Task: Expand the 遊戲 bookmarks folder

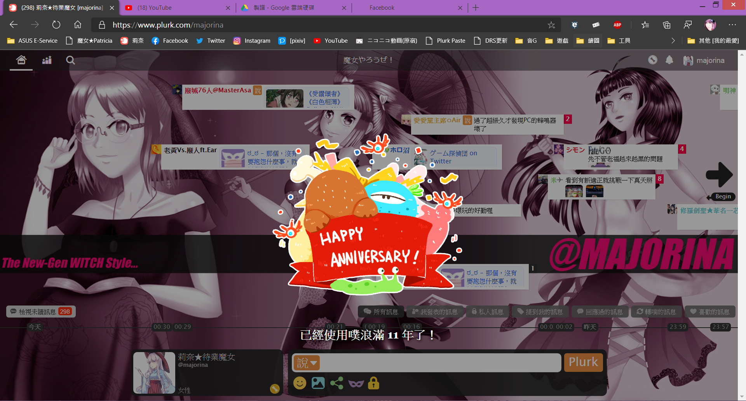Action: click(x=557, y=41)
